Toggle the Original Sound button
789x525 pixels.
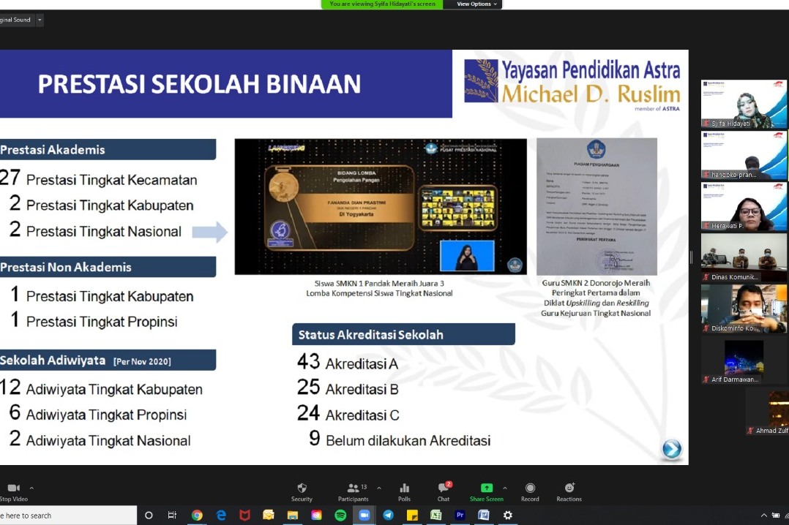pyautogui.click(x=15, y=20)
